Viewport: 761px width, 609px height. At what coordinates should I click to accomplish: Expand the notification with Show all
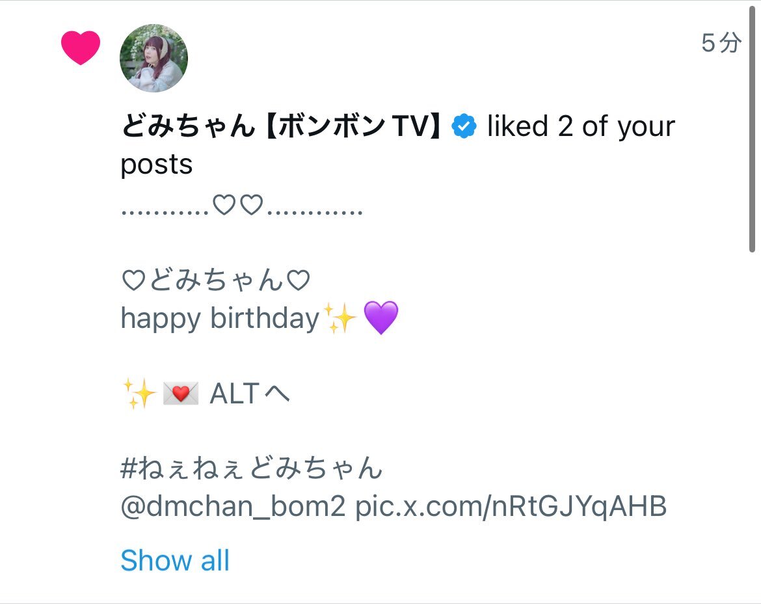coord(175,560)
